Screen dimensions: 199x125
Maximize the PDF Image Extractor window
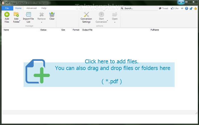(x=186, y=2)
